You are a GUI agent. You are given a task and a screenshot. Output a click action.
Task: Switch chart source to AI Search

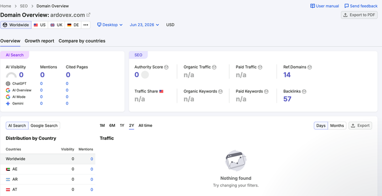(17, 126)
